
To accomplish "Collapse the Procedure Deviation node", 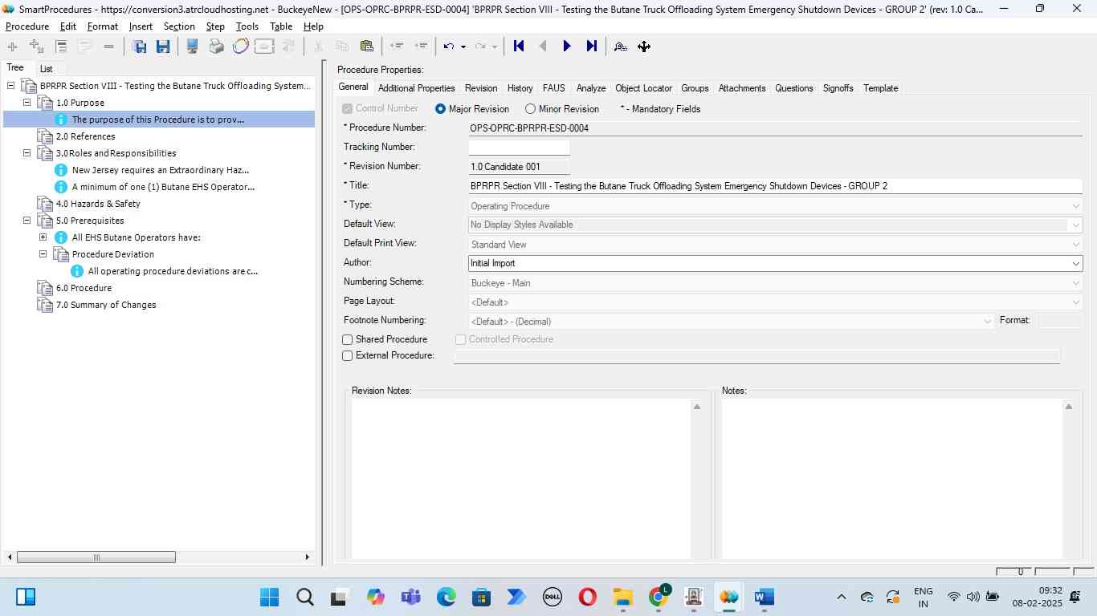I will coord(43,254).
